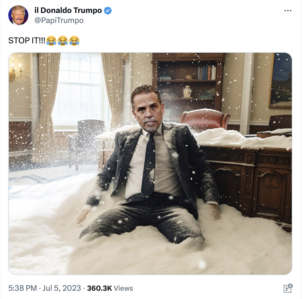Open the three-dot more options menu
The width and height of the screenshot is (303, 299).
tap(288, 11)
